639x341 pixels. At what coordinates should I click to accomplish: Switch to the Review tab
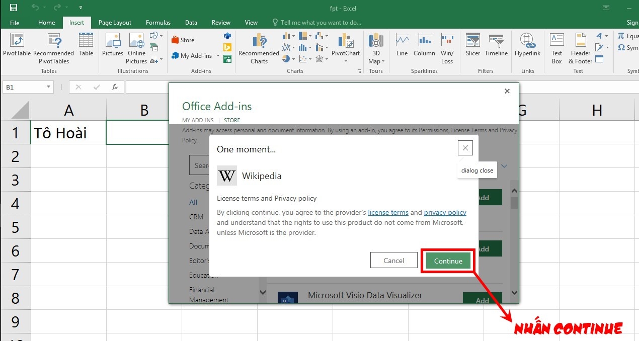(221, 23)
